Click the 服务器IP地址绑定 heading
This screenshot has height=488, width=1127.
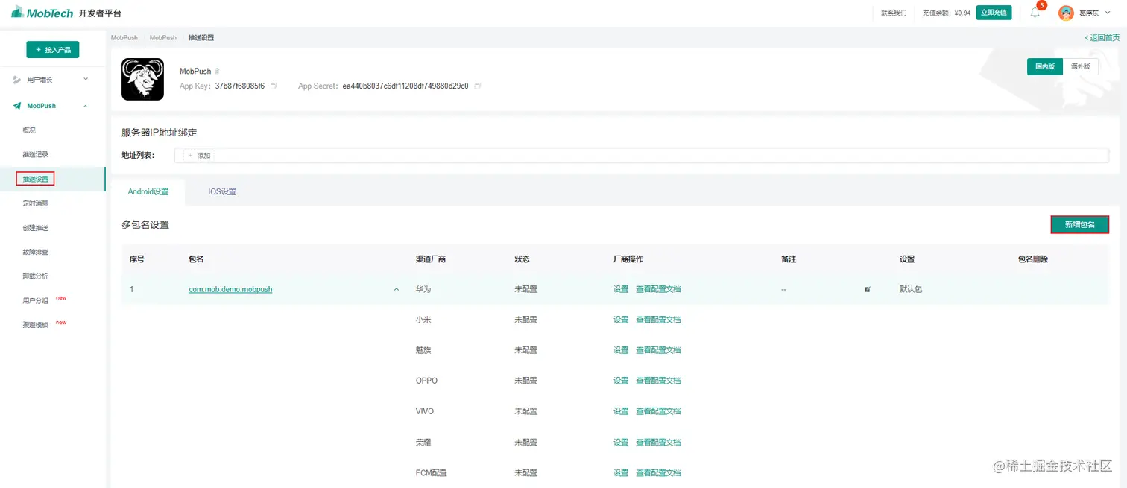point(159,133)
